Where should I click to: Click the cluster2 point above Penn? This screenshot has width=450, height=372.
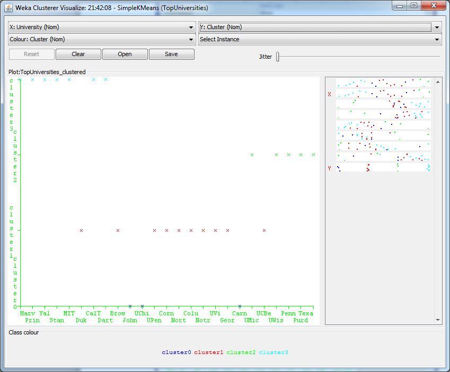pyautogui.click(x=289, y=155)
